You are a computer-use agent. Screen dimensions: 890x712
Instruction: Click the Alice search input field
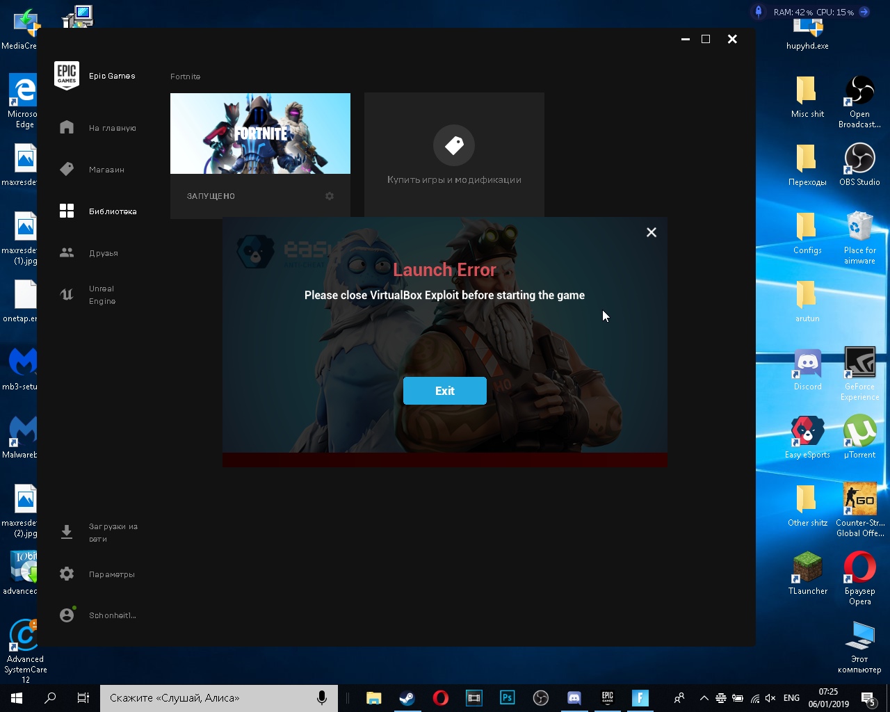209,697
